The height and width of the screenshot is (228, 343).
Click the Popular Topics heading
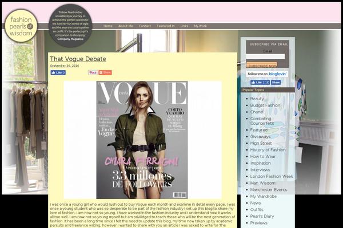[253, 90]
